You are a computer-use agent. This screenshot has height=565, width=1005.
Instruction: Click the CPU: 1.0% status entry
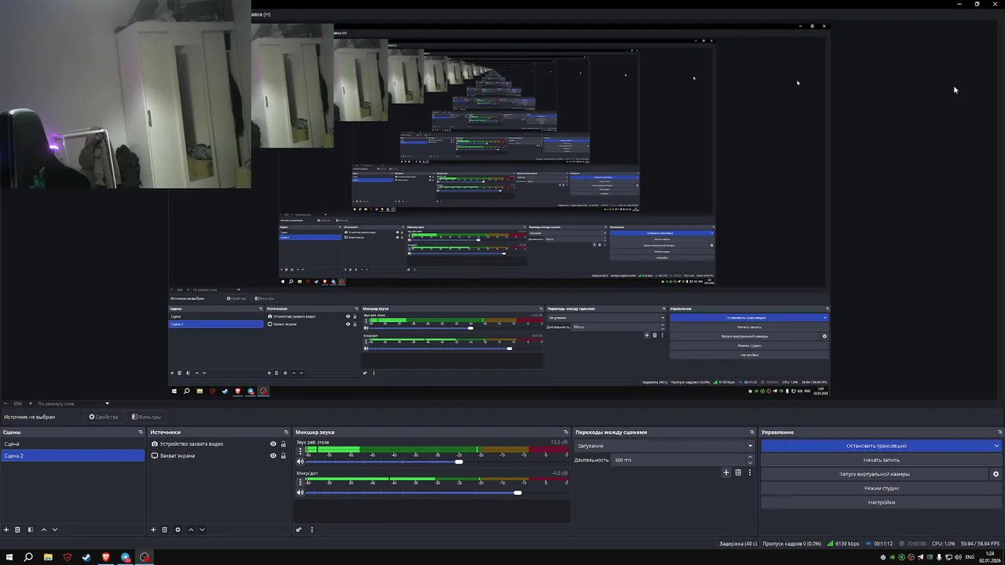[x=943, y=544]
